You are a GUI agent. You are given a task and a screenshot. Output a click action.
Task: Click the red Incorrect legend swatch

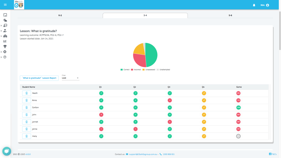pos(132,69)
